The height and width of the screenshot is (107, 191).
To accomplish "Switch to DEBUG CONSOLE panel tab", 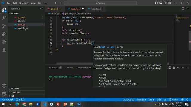I will tap(84, 67).
